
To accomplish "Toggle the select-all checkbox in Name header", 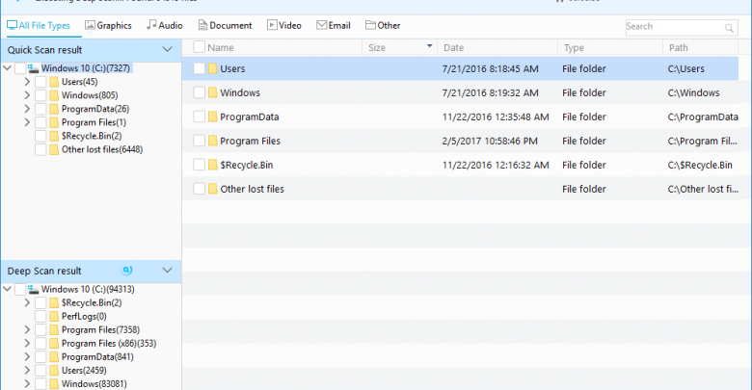I will [199, 47].
